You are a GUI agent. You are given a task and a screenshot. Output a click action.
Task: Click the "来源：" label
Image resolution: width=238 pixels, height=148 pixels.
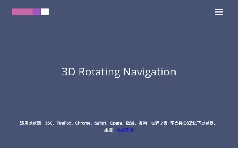pos(109,130)
